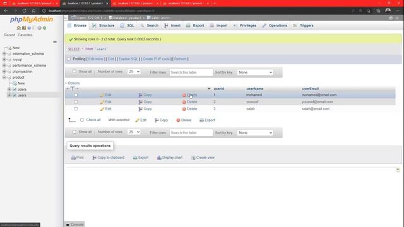The width and height of the screenshot is (404, 227).
Task: Click Edit inline link
Action: [95, 59]
